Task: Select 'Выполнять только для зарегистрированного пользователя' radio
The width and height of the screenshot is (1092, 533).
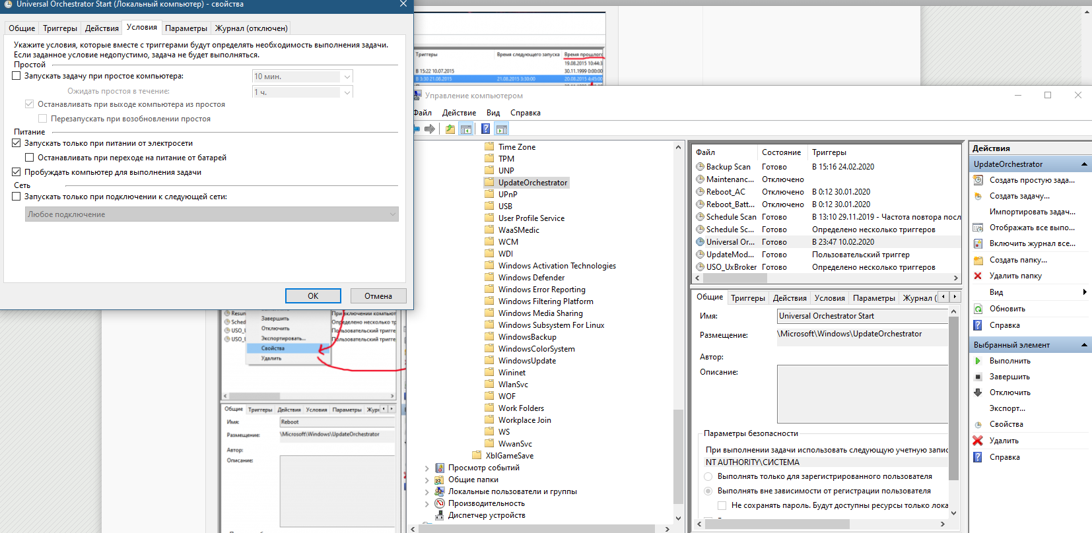Action: click(708, 476)
